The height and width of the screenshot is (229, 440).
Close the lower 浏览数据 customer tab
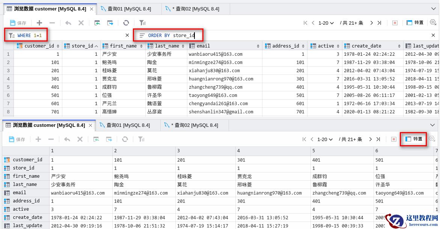tap(90, 126)
